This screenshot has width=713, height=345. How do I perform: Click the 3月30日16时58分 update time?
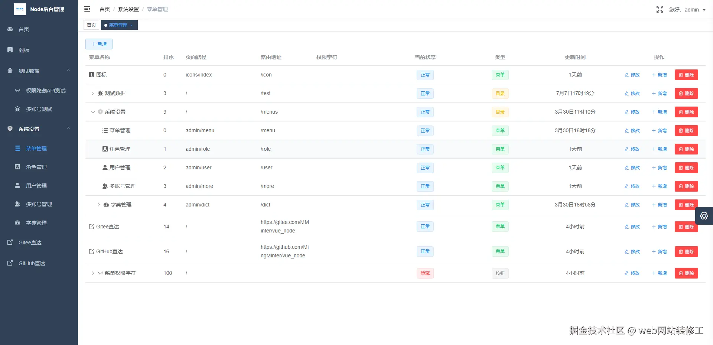575,205
